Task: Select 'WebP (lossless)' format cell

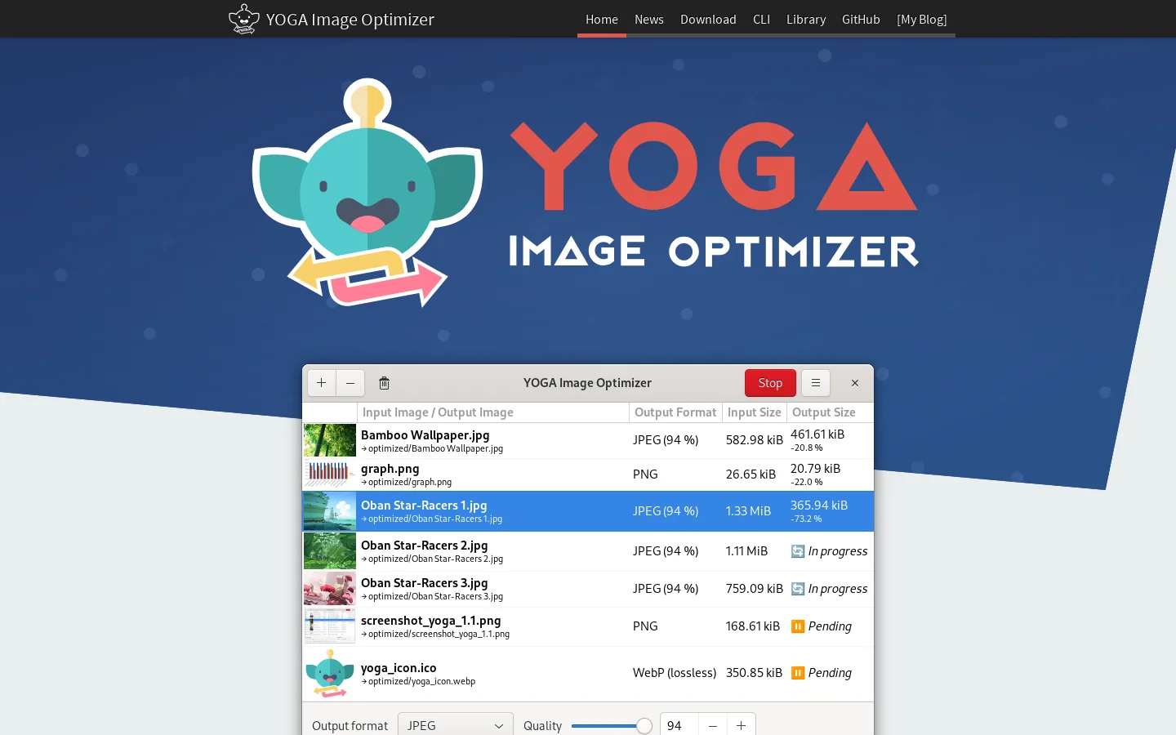Action: 675,673
